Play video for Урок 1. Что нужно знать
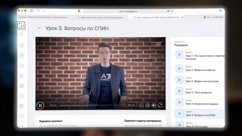 (179, 54)
